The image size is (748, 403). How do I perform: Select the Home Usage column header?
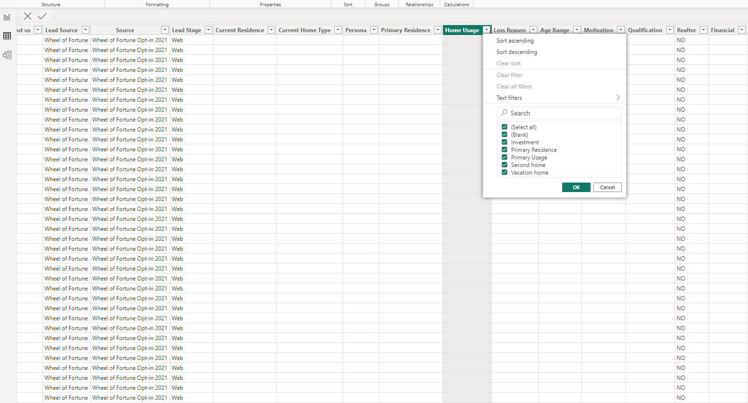[462, 30]
